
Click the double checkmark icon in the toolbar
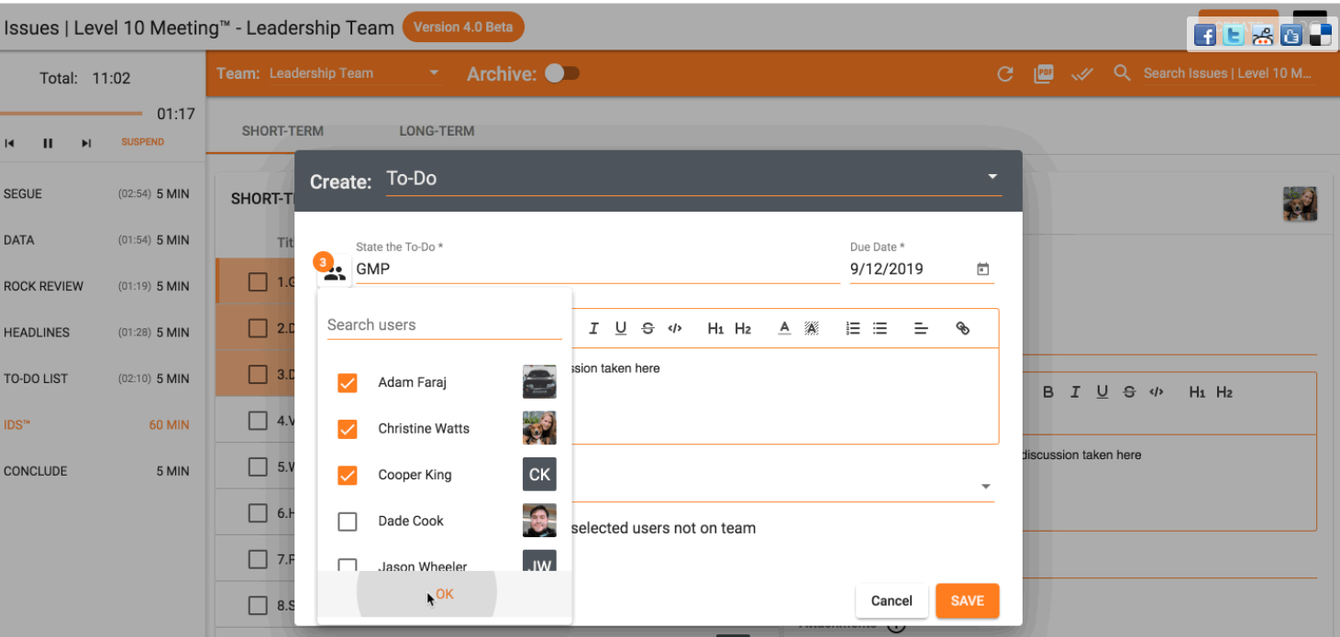[x=1082, y=73]
